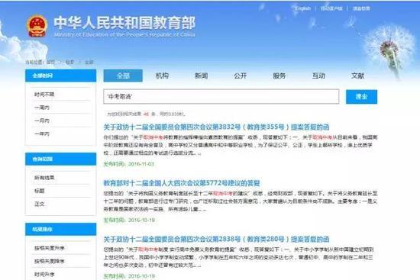Switch to the 互动 tab
Image resolution: width=420 pixels, height=280 pixels.
pos(318,76)
